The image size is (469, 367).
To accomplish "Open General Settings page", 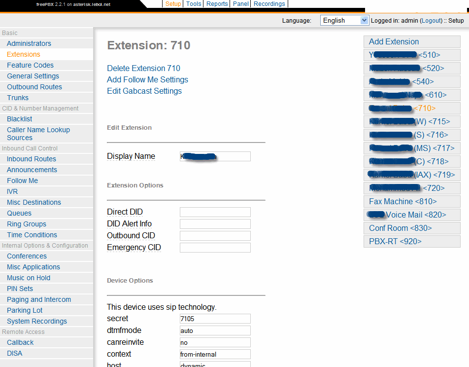I will tap(33, 76).
